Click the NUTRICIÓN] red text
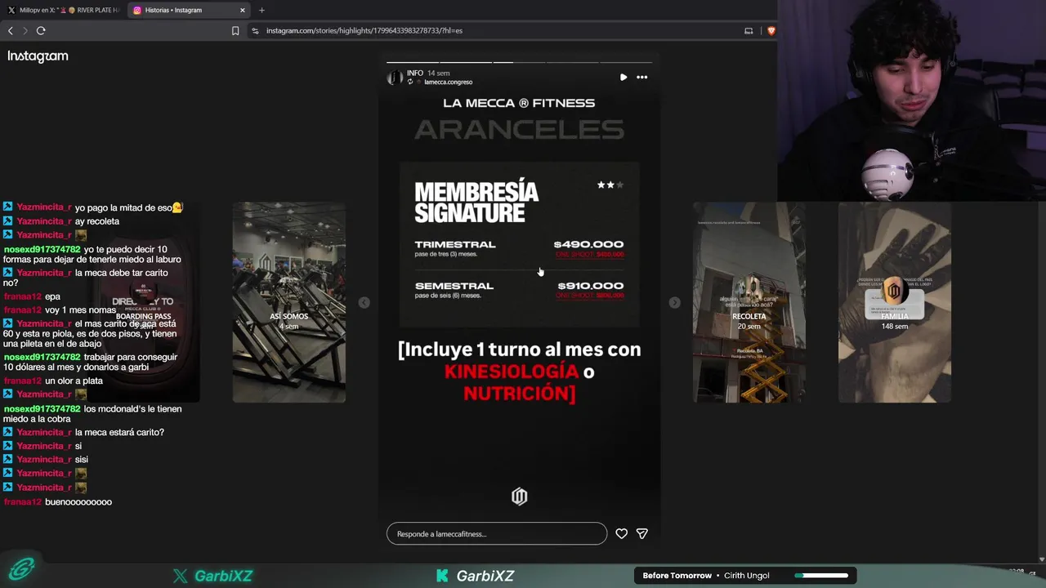This screenshot has width=1046, height=588. (520, 394)
